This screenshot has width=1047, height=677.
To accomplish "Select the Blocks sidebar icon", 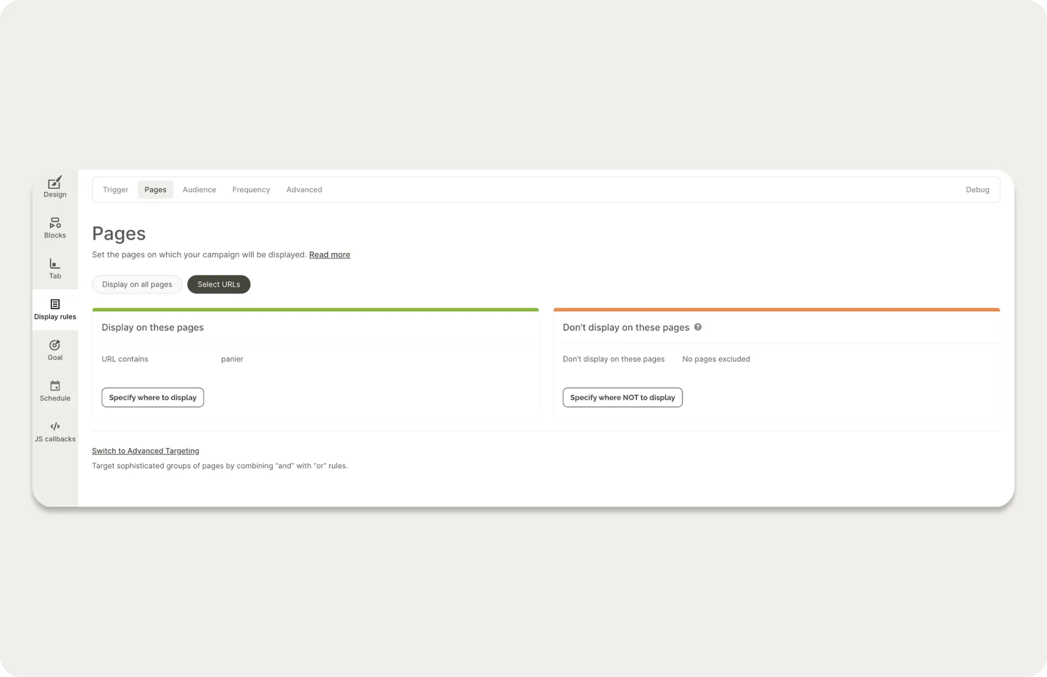I will click(55, 223).
